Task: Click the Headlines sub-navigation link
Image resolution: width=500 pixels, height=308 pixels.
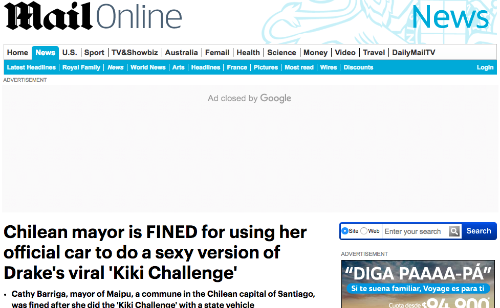Action: tap(206, 67)
